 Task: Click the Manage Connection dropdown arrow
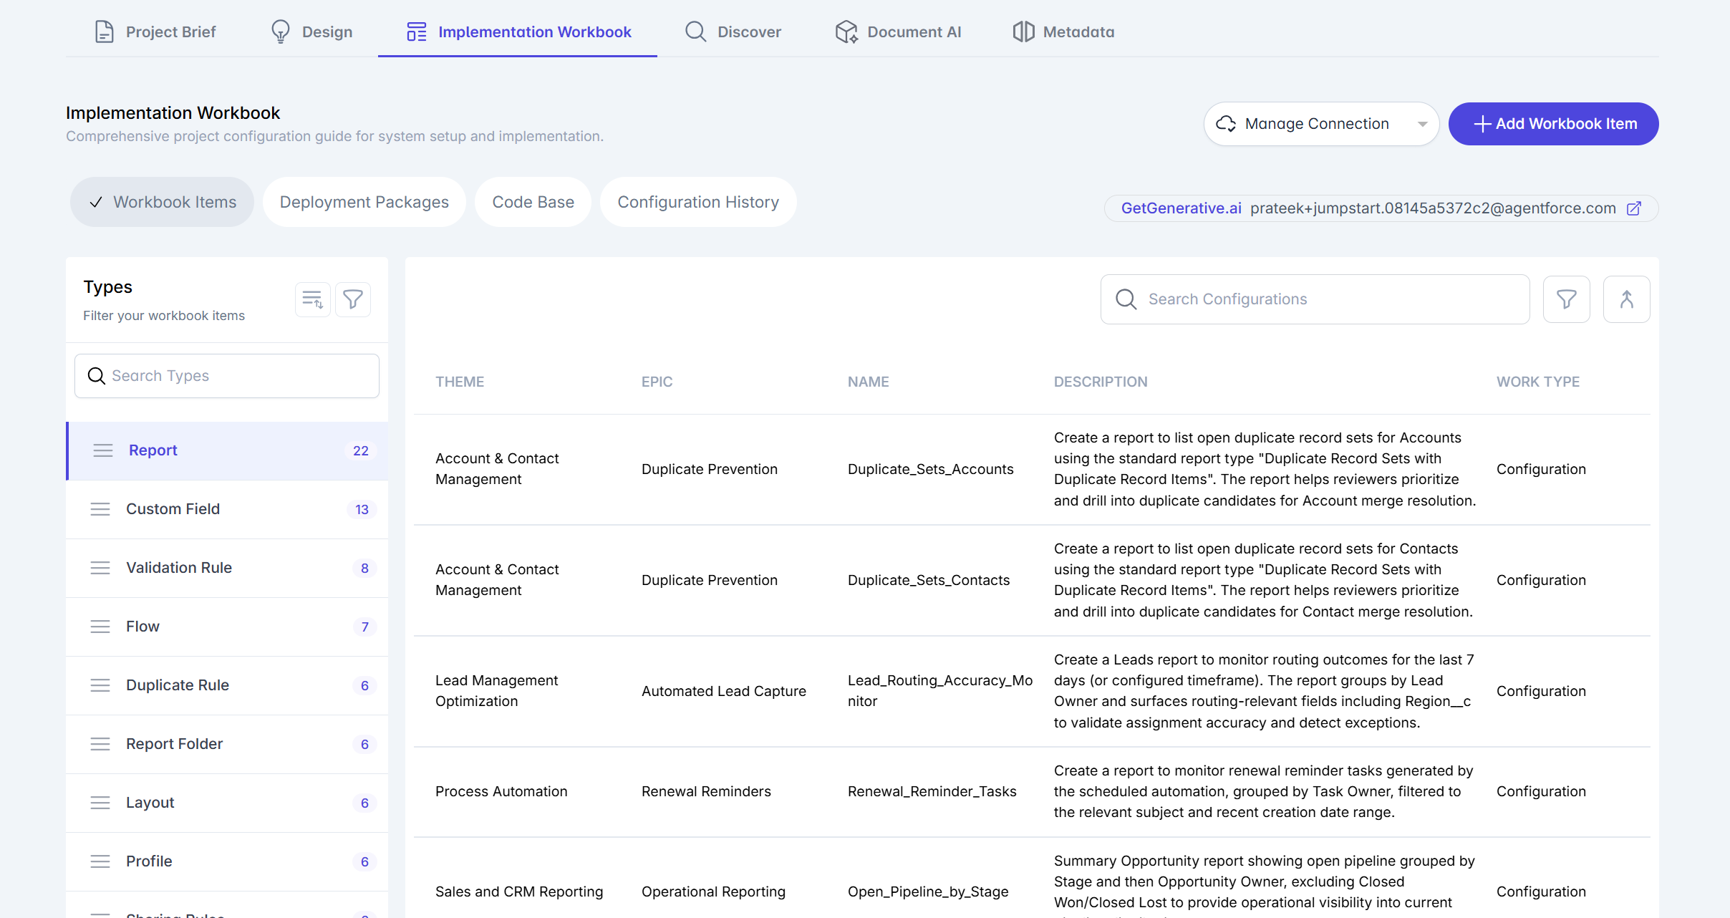tap(1422, 124)
